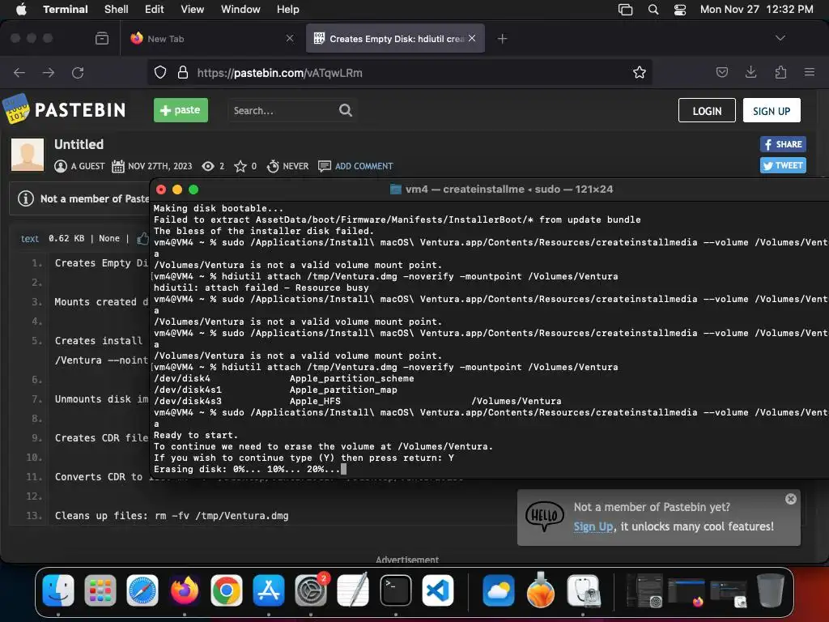Click the Facebook SHARE button
829x622 pixels.
pos(783,144)
